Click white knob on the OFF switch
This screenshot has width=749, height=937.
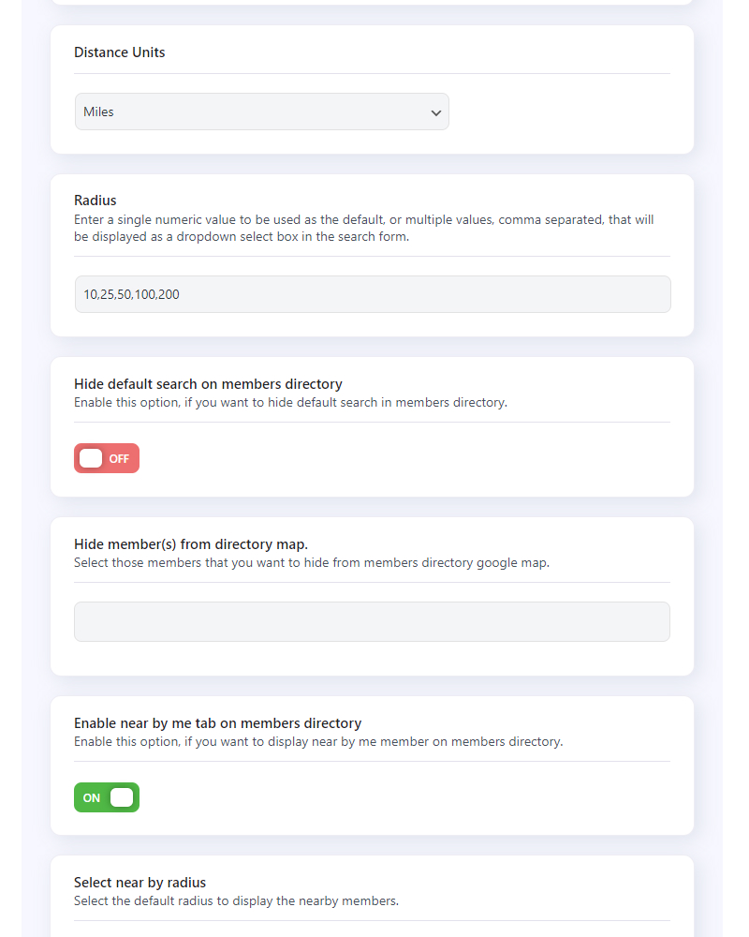pos(91,458)
